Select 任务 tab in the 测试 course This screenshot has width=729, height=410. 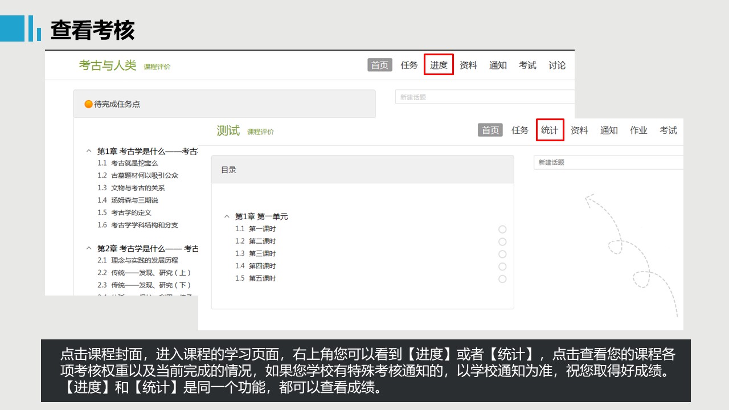(520, 130)
